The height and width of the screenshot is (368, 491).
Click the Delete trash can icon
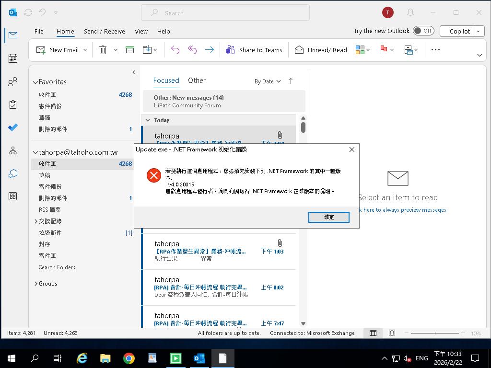[x=103, y=50]
